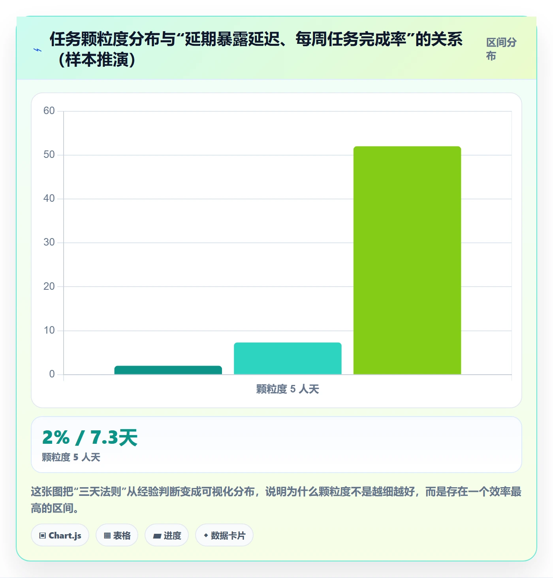Select the tall green bar in chart
553x578 pixels.
coord(407,260)
